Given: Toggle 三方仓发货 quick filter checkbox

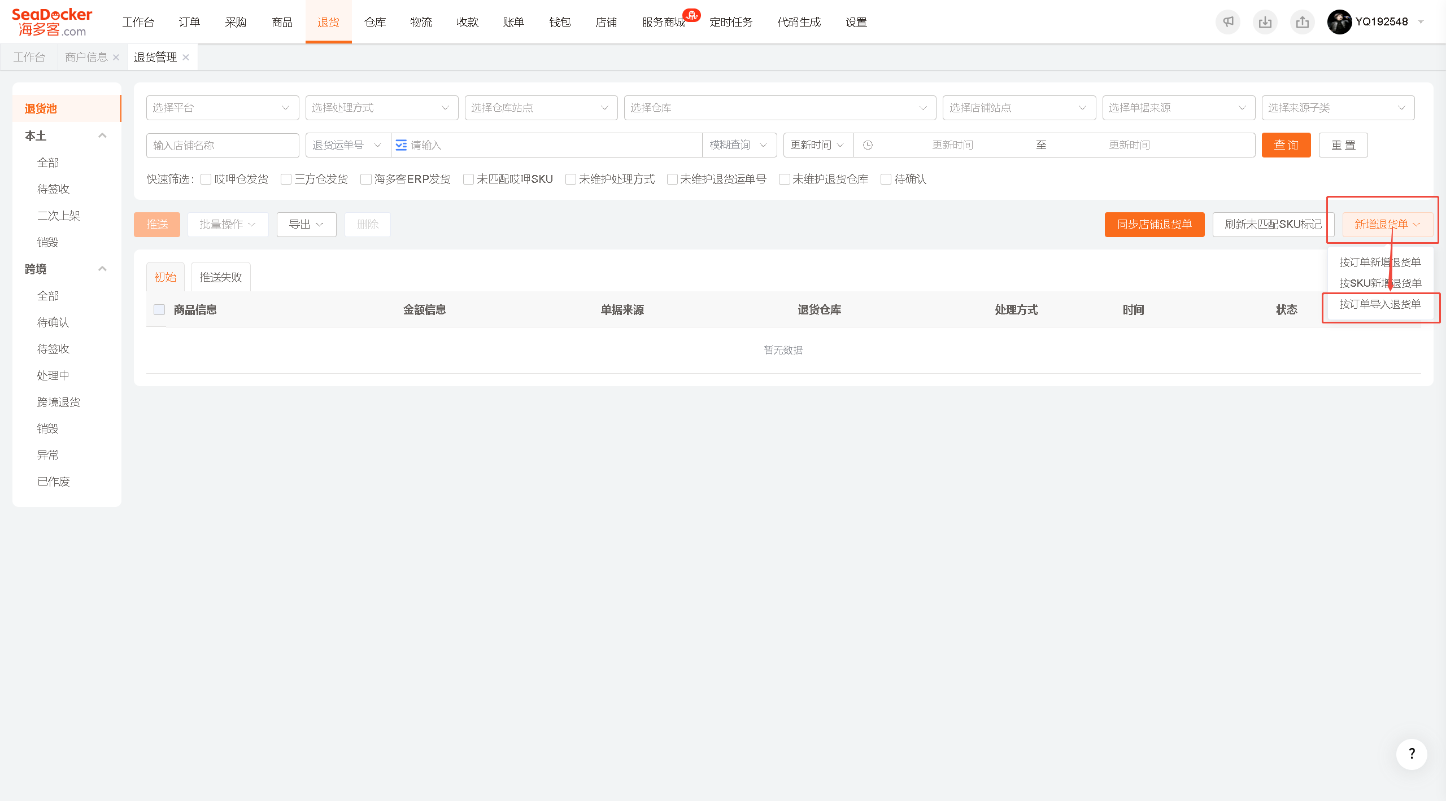Looking at the screenshot, I should [x=286, y=179].
